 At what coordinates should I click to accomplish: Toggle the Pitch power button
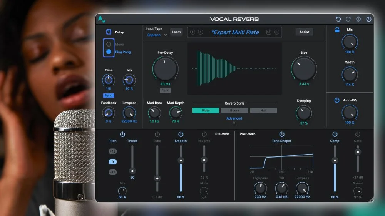[122, 134]
